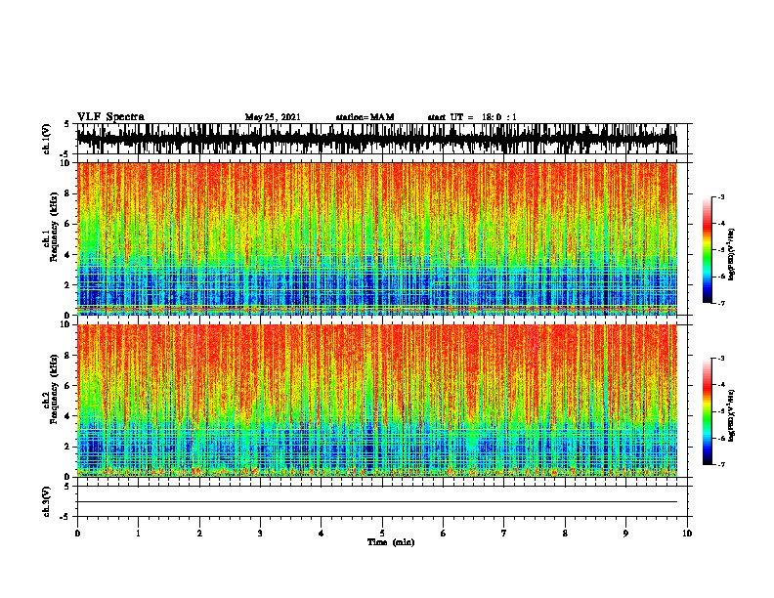This screenshot has width=774, height=598.
Task: Click the "ch.1(V)" waveform axis label
Action: click(47, 139)
